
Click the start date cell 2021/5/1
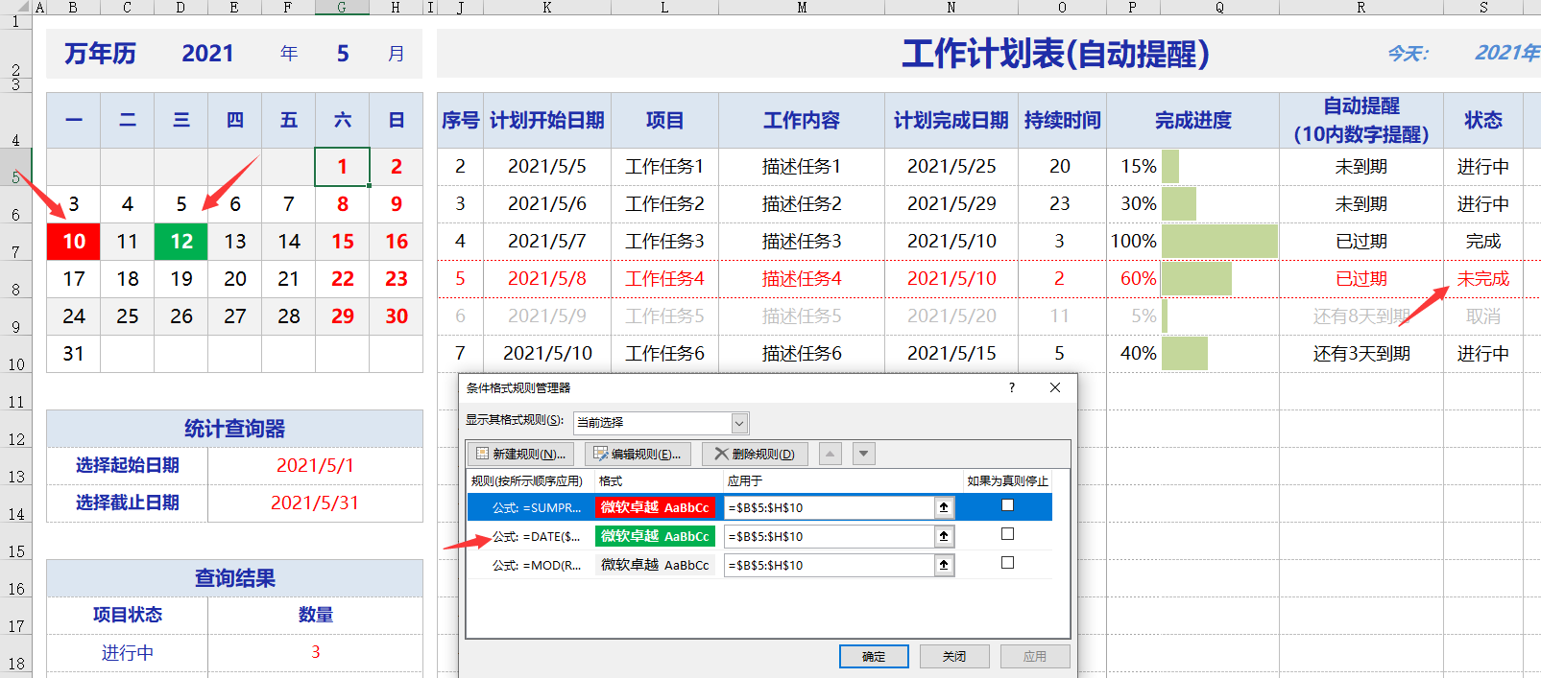pos(315,466)
